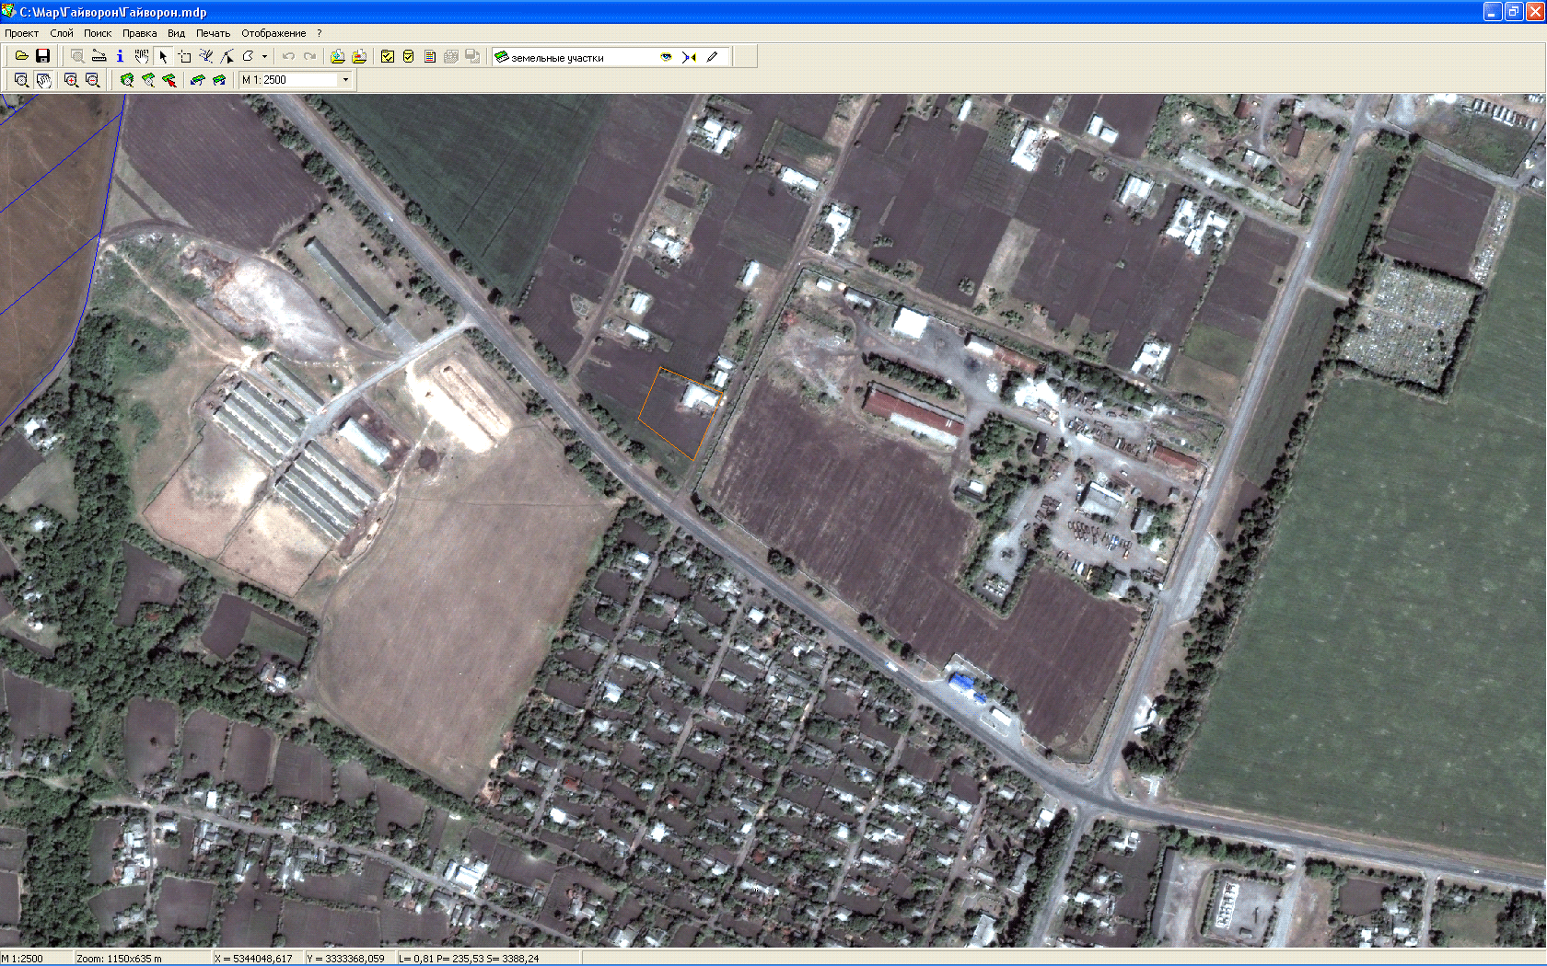The image size is (1547, 966).
Task: Go to next view extent
Action: tap(219, 80)
